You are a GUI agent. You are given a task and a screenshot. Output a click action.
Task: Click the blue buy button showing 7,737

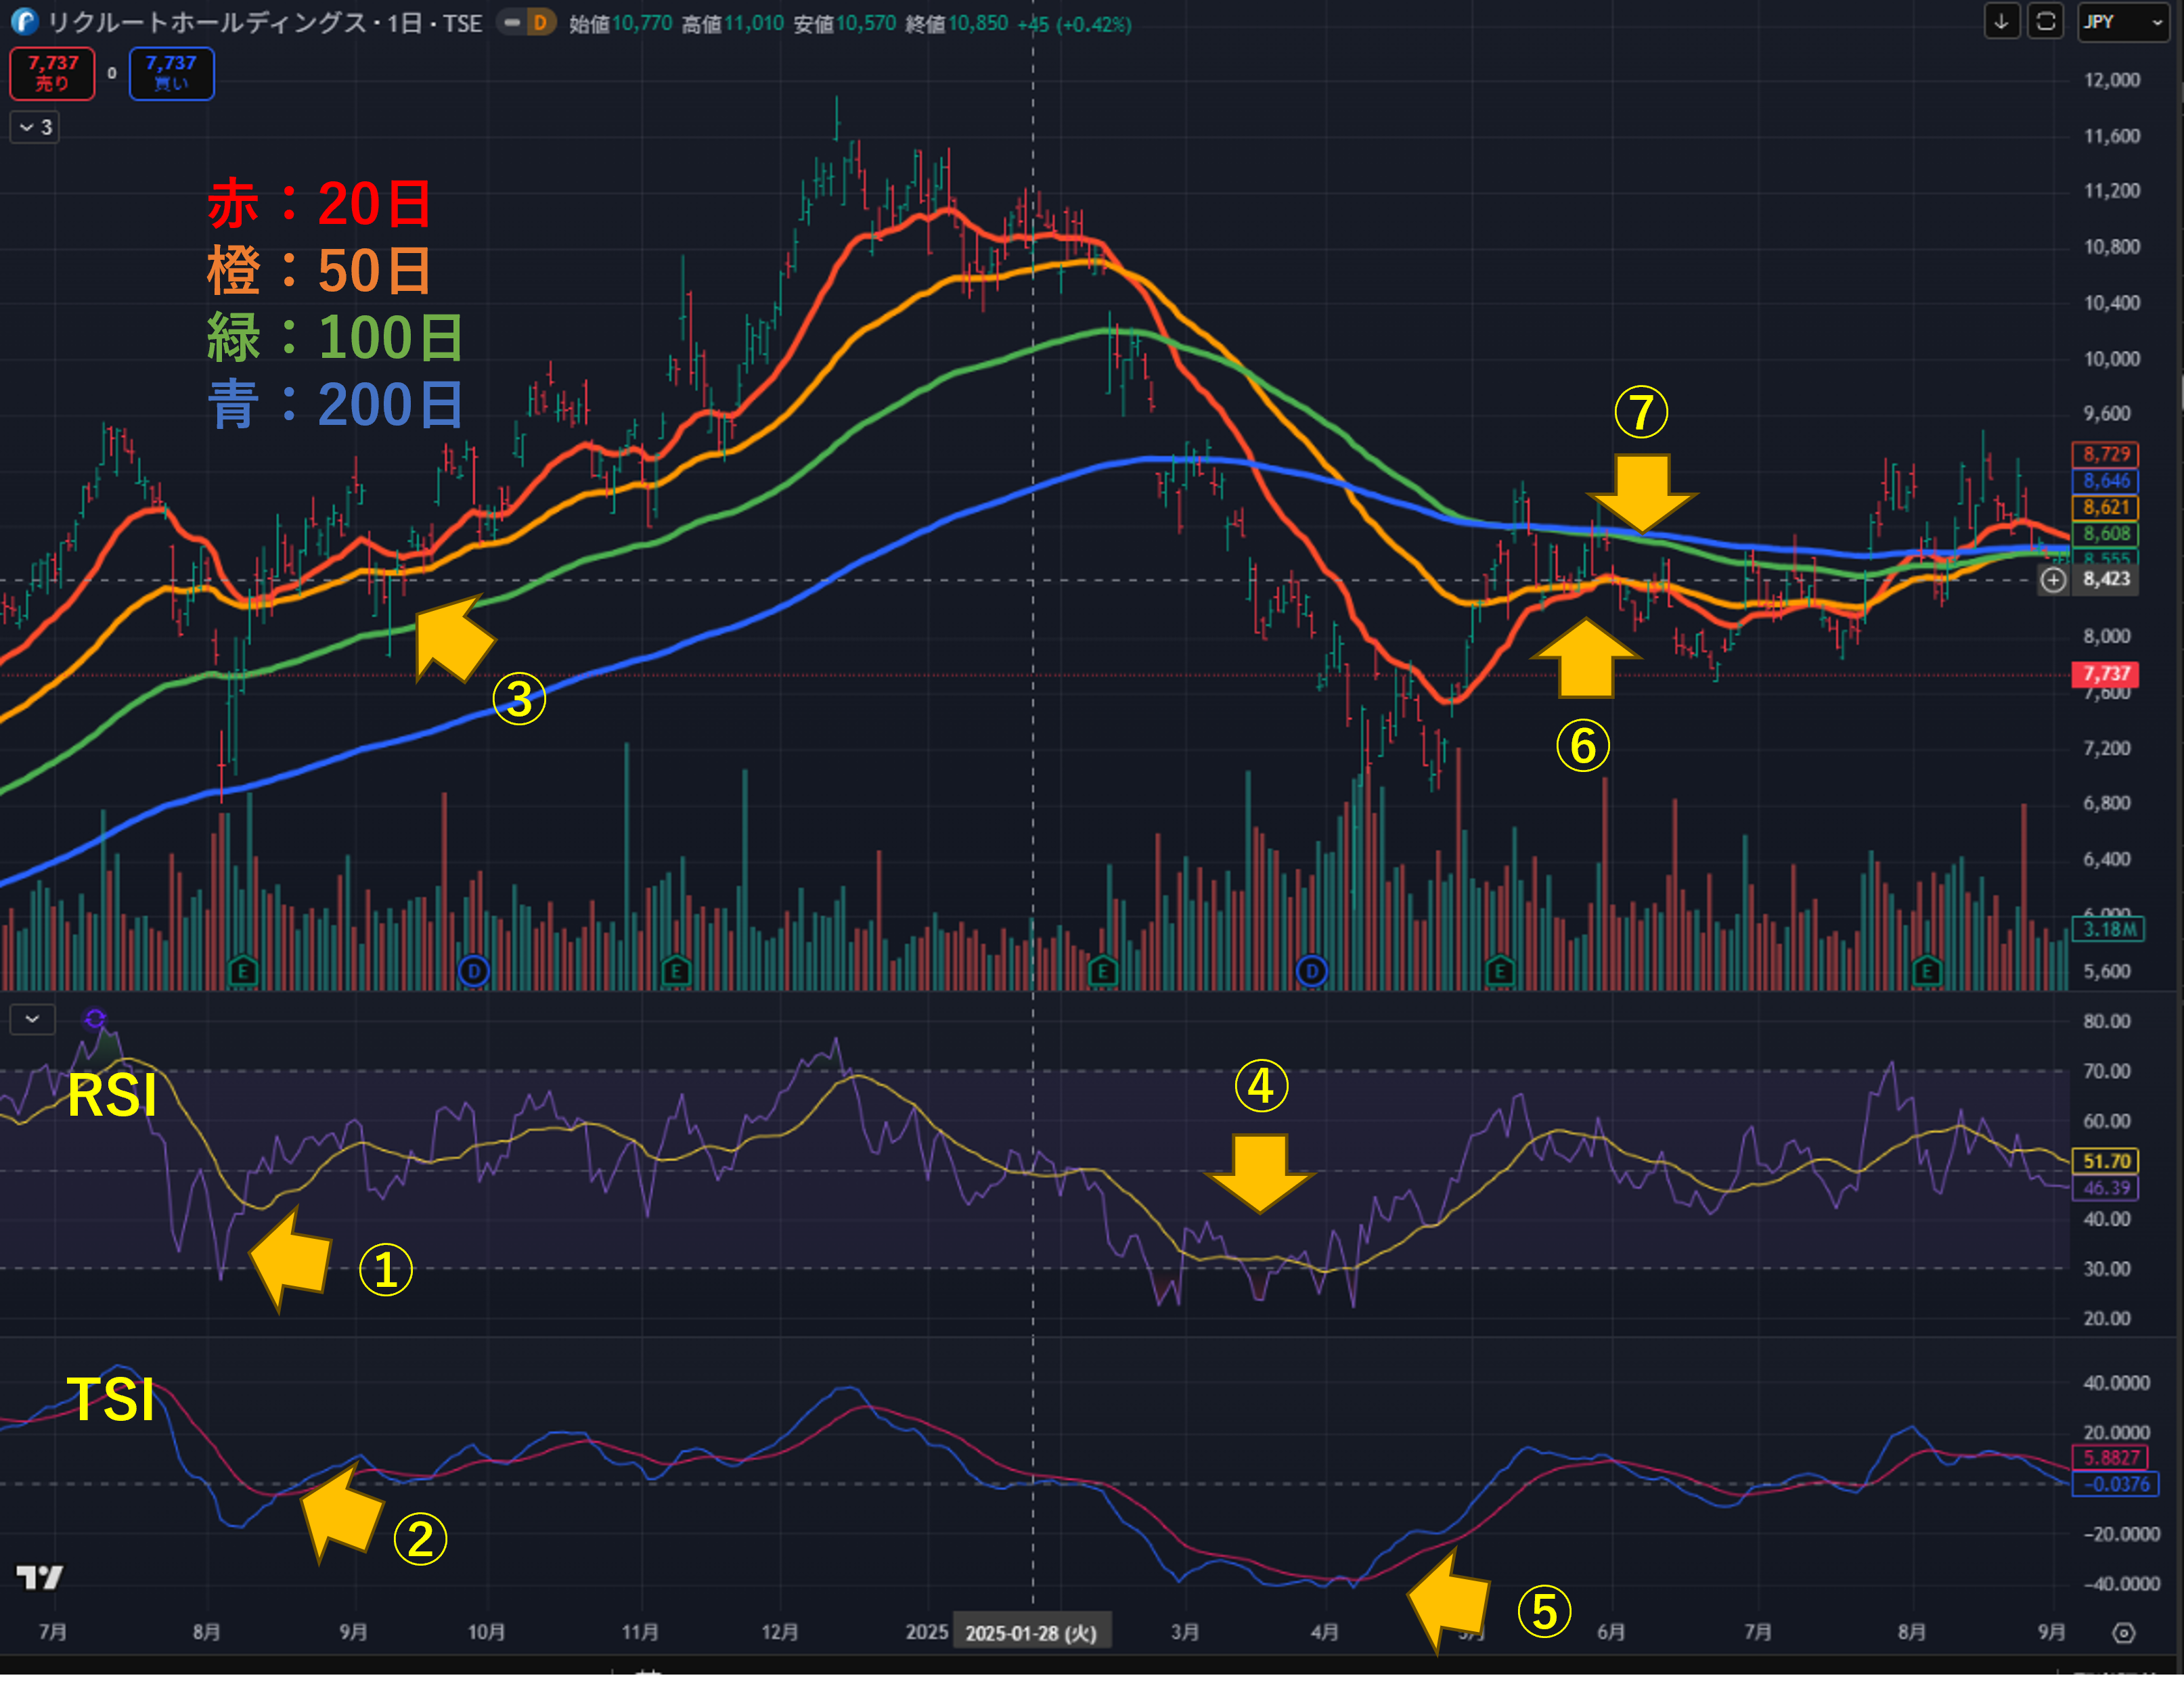171,73
